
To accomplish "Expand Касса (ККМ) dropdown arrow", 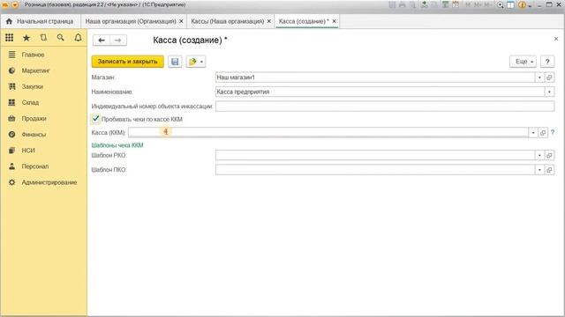I will [x=533, y=133].
